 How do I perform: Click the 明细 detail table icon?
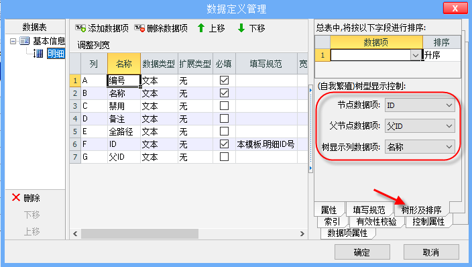38,54
